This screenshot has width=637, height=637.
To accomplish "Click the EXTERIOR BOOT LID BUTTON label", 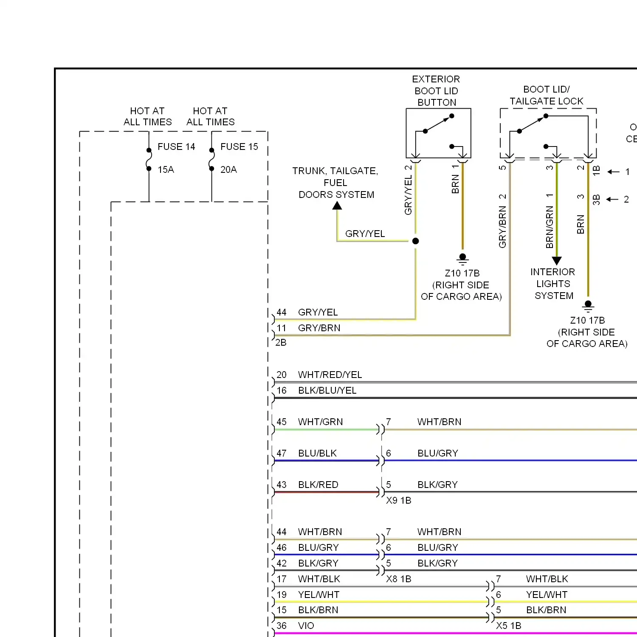I will [436, 90].
